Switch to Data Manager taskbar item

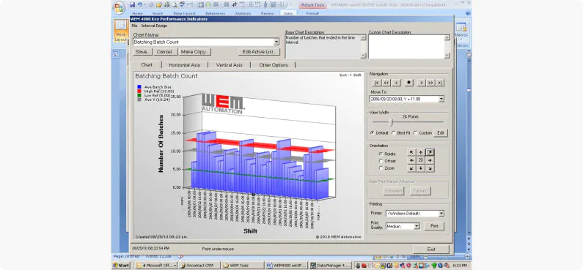click(330, 266)
